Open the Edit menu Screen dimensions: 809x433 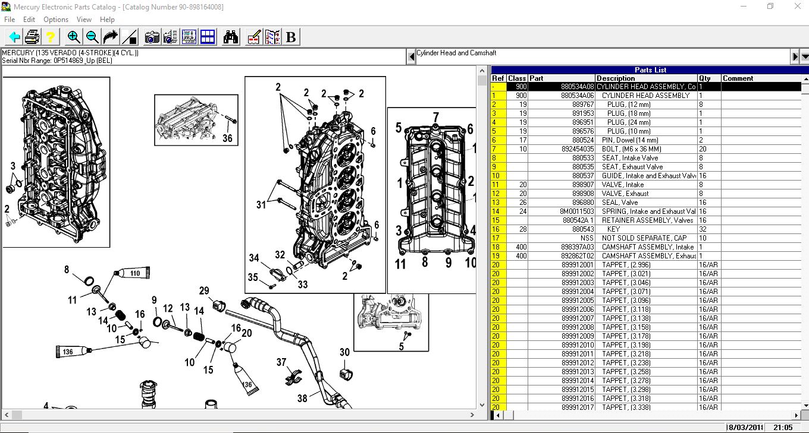29,20
